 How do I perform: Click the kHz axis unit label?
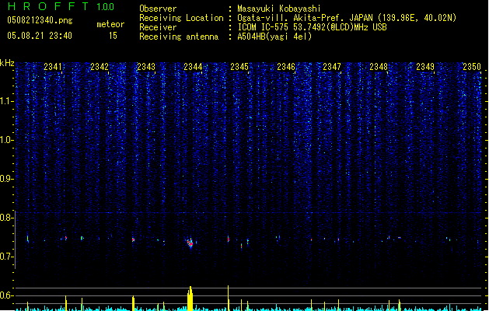point(7,63)
